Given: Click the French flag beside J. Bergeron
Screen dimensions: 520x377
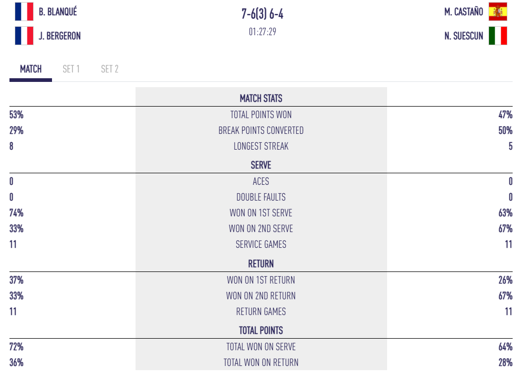Looking at the screenshot, I should [x=24, y=36].
